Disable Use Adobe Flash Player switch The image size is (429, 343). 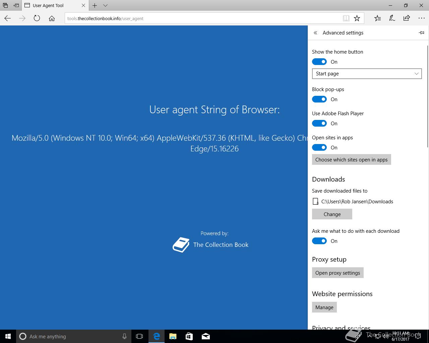[319, 123]
